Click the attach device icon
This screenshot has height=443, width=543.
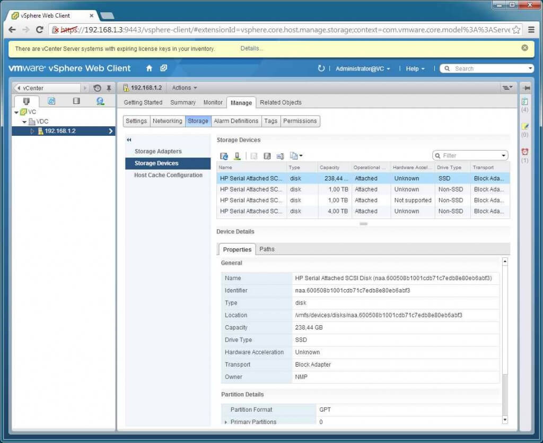pyautogui.click(x=237, y=155)
